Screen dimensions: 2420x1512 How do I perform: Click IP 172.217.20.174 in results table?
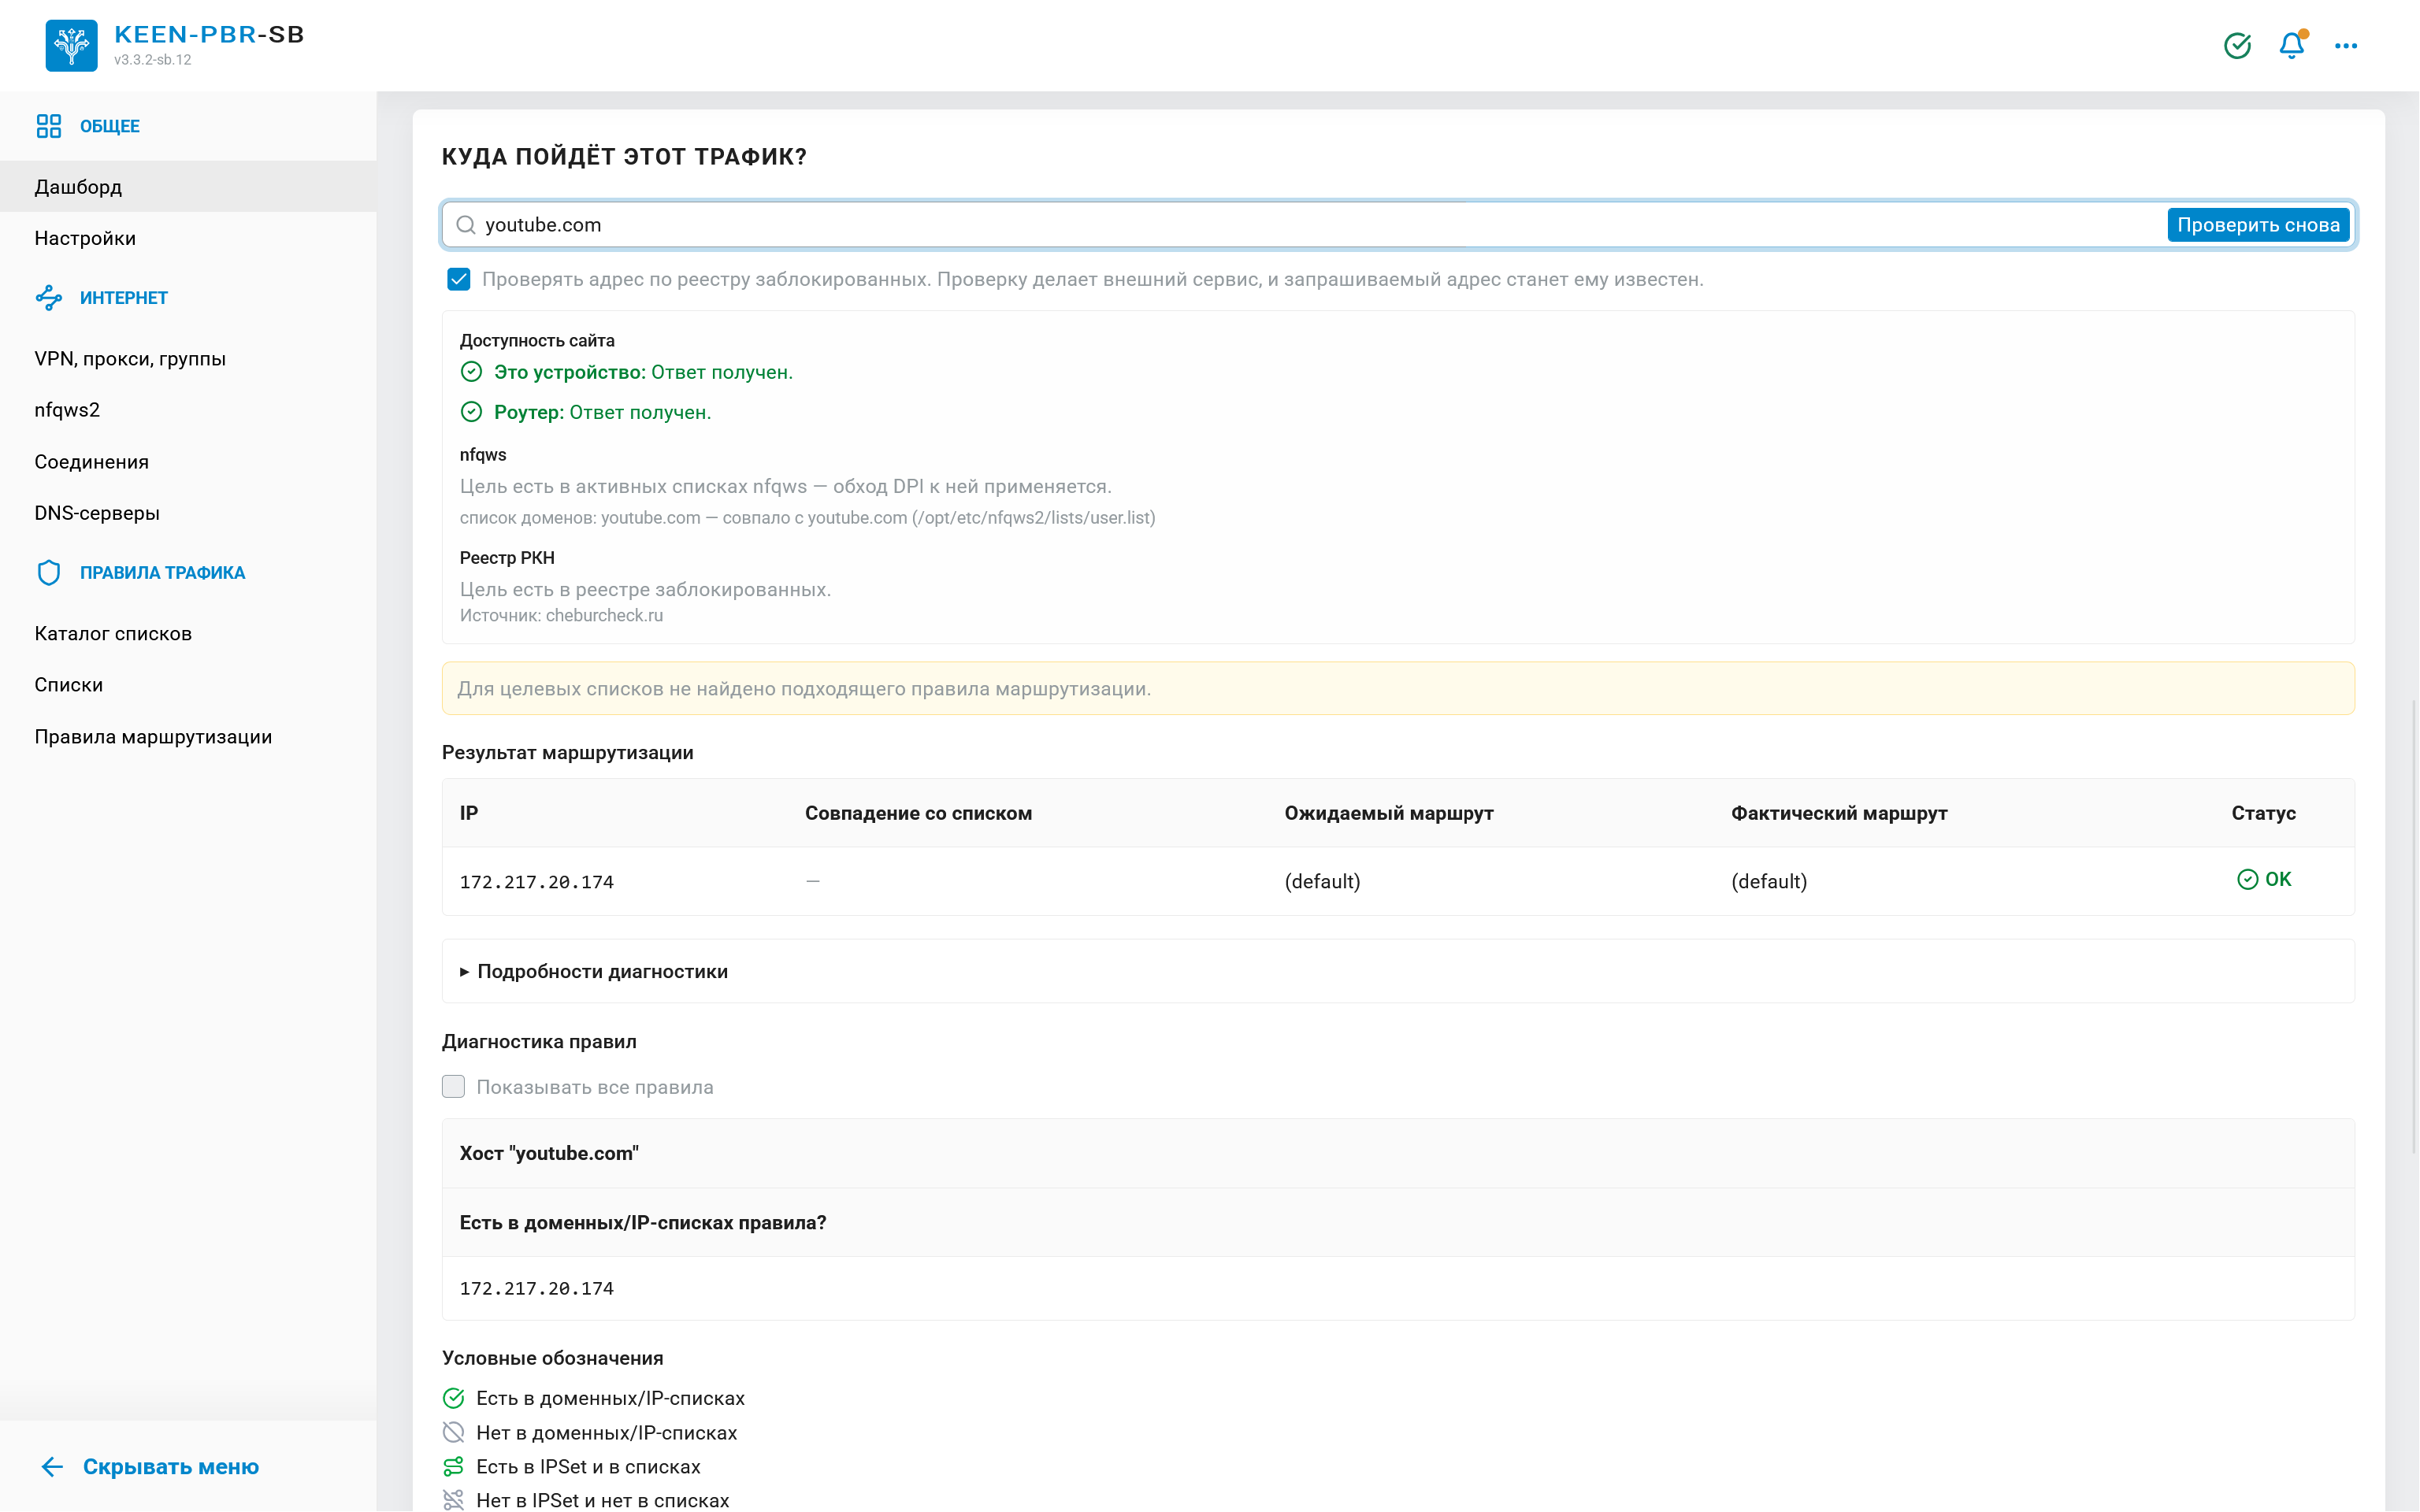537,882
